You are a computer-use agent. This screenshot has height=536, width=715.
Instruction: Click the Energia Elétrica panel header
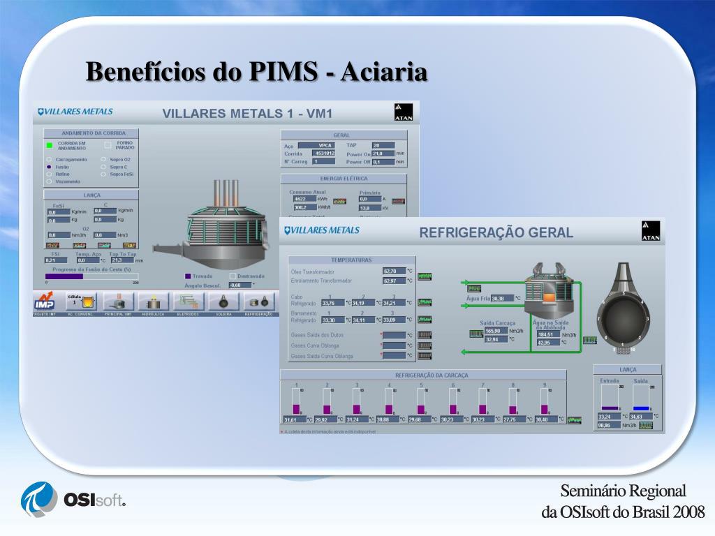click(344, 179)
